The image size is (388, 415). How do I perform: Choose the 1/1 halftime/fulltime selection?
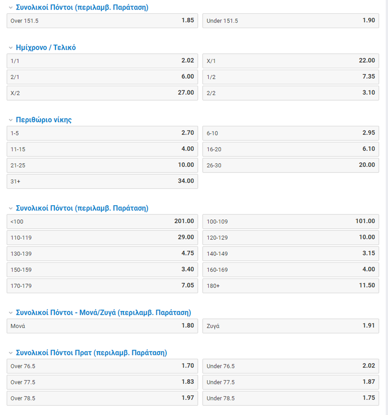point(102,61)
